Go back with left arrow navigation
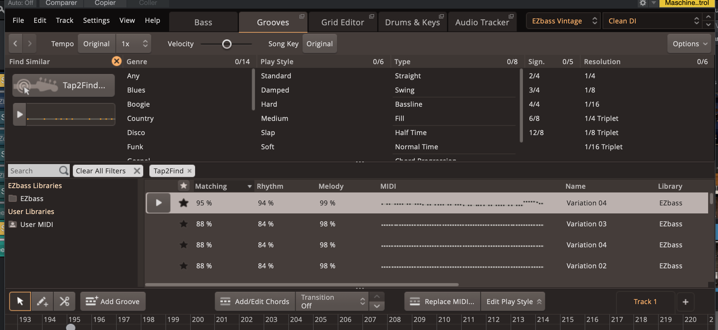This screenshot has width=718, height=330. [x=15, y=44]
